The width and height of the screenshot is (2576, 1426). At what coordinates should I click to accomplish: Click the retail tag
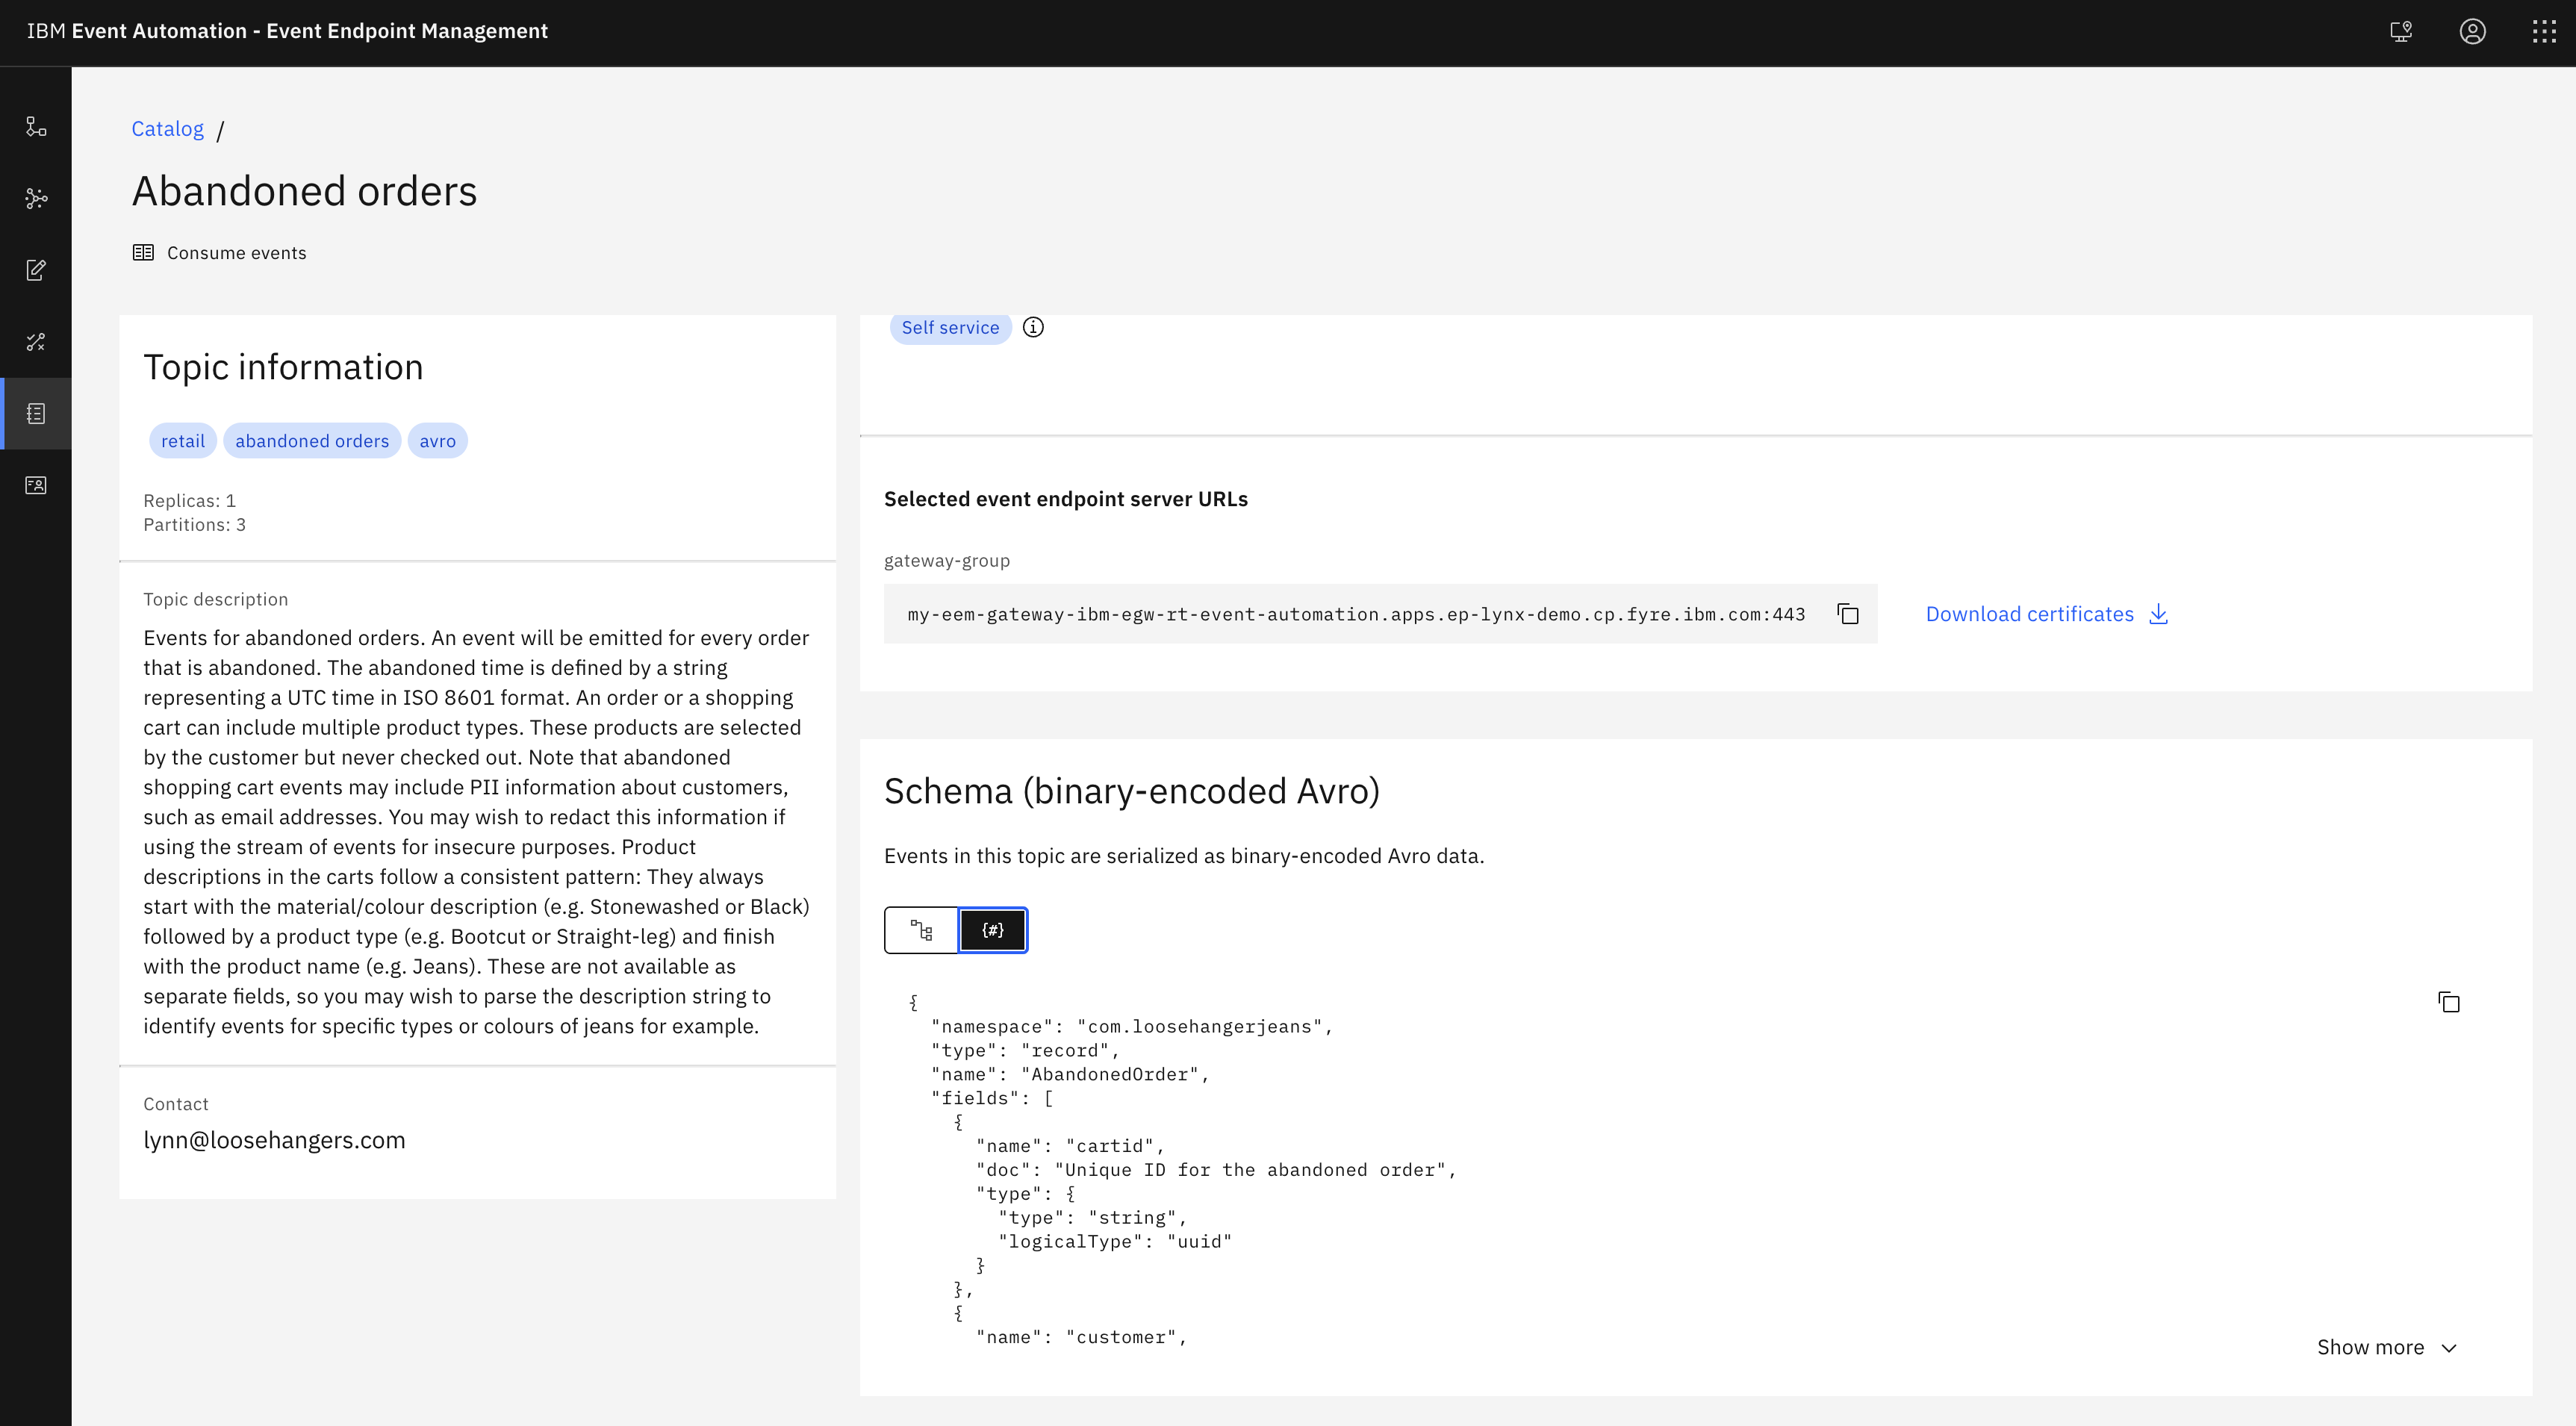pos(183,441)
